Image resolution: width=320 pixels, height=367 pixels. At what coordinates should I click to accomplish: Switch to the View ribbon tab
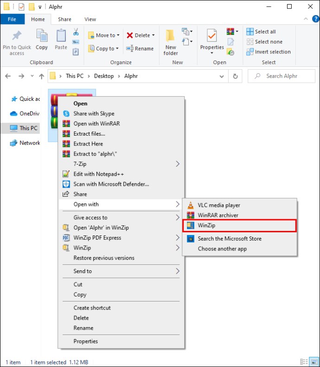[x=90, y=19]
